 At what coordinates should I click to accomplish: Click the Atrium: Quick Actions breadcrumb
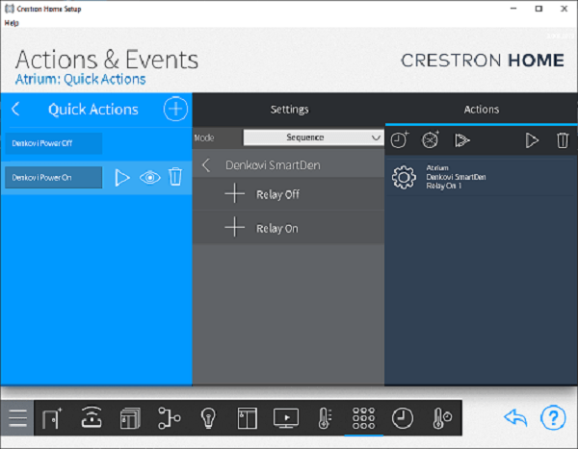pyautogui.click(x=80, y=79)
